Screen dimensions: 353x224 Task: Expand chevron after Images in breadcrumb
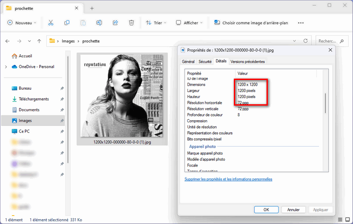[x=79, y=41]
